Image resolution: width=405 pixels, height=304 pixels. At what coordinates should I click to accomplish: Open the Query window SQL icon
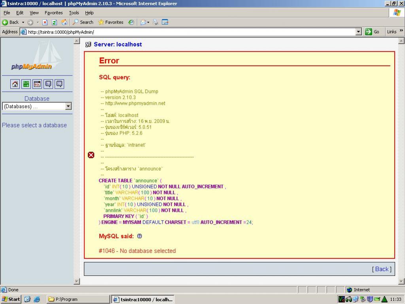pyautogui.click(x=37, y=84)
